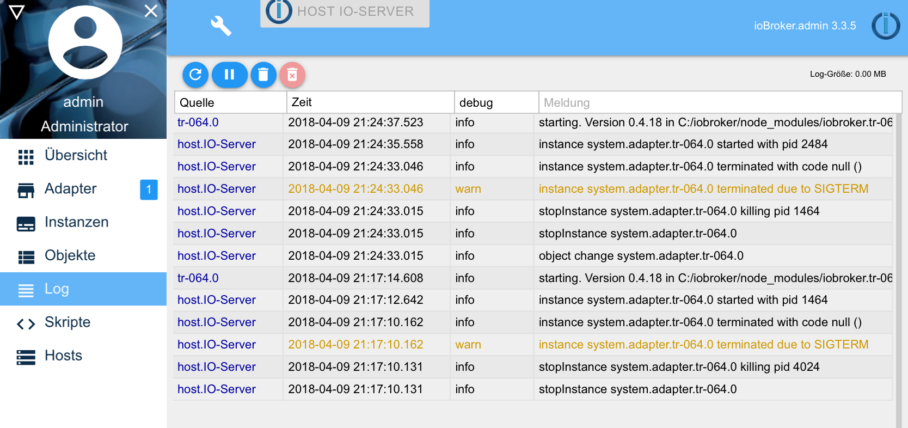Click the Adapter update badge showing 1
Screen dimensions: 908x428
point(149,189)
